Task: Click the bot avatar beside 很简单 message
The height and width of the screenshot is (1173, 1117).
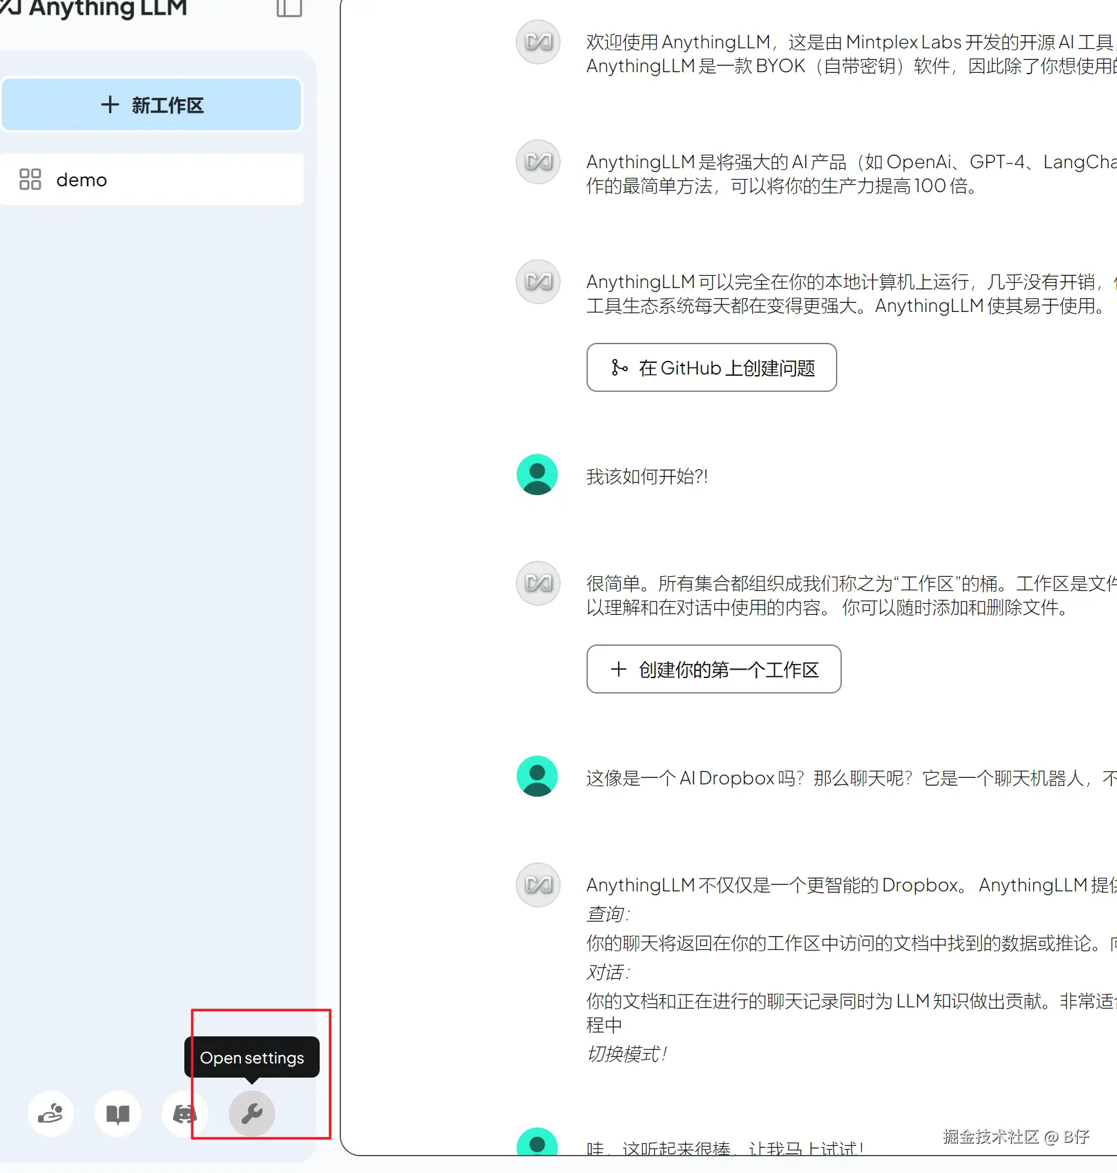Action: [x=538, y=583]
